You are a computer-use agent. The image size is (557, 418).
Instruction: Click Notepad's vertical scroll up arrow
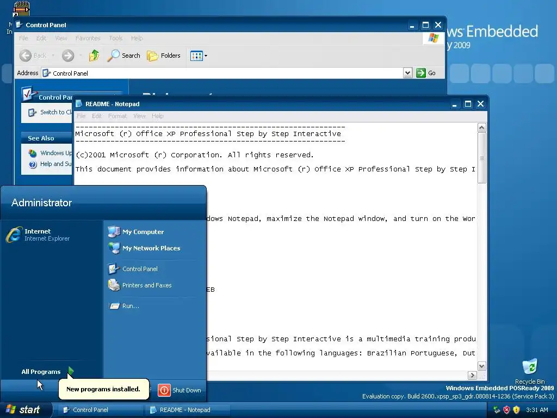[x=482, y=127]
